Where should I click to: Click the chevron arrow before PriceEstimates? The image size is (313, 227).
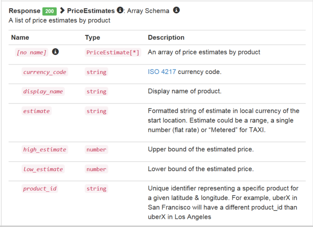point(62,11)
